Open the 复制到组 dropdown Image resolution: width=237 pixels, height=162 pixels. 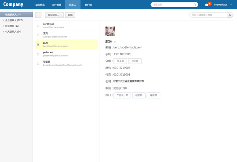[54, 15]
